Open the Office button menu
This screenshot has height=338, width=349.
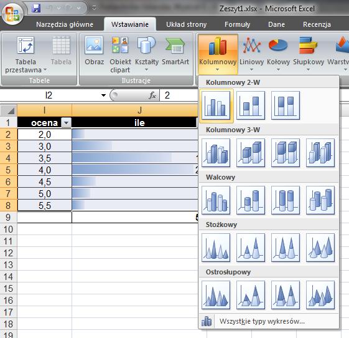click(x=12, y=13)
